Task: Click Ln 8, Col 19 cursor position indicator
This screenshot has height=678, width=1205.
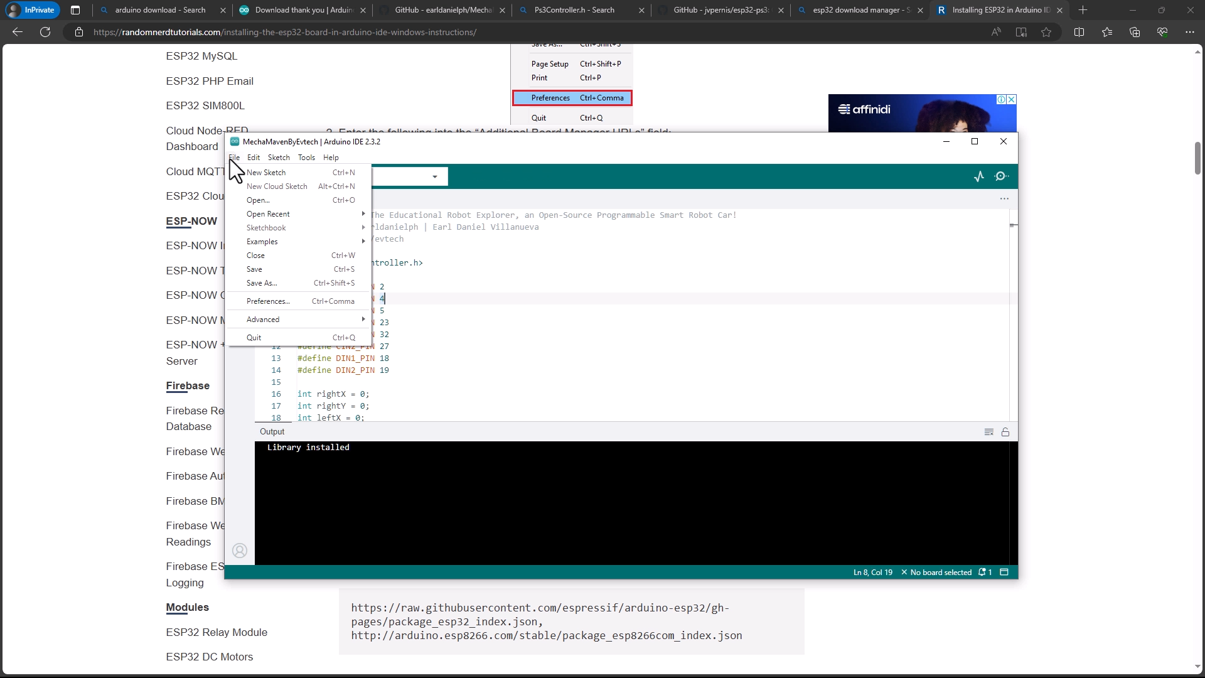Action: tap(872, 573)
